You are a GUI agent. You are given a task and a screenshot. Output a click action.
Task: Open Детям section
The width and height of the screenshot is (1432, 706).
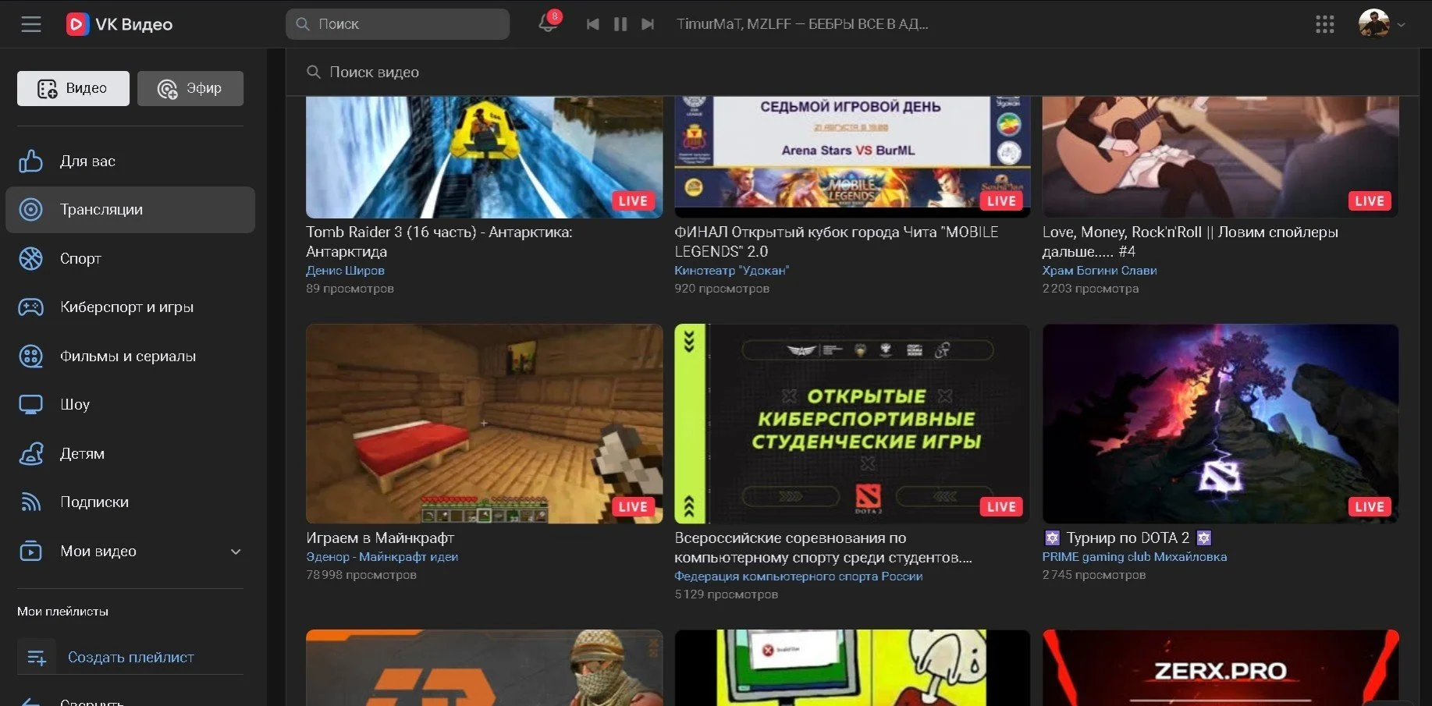point(130,453)
